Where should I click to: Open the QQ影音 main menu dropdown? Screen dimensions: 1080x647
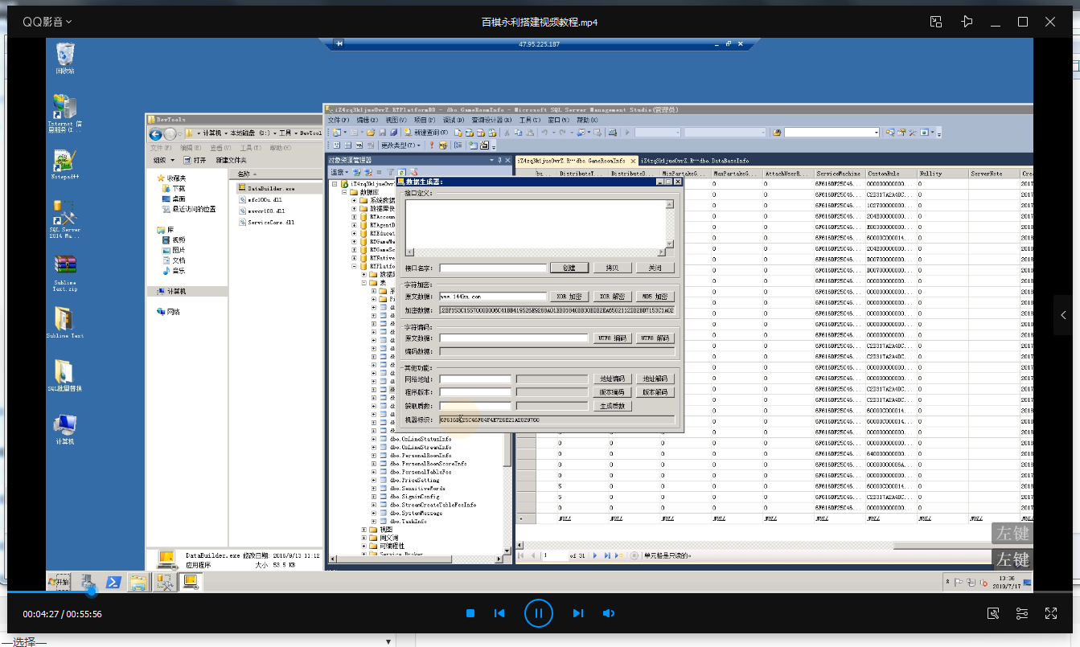coord(47,22)
